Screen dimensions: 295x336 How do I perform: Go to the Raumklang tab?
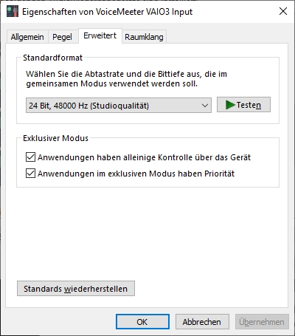144,37
